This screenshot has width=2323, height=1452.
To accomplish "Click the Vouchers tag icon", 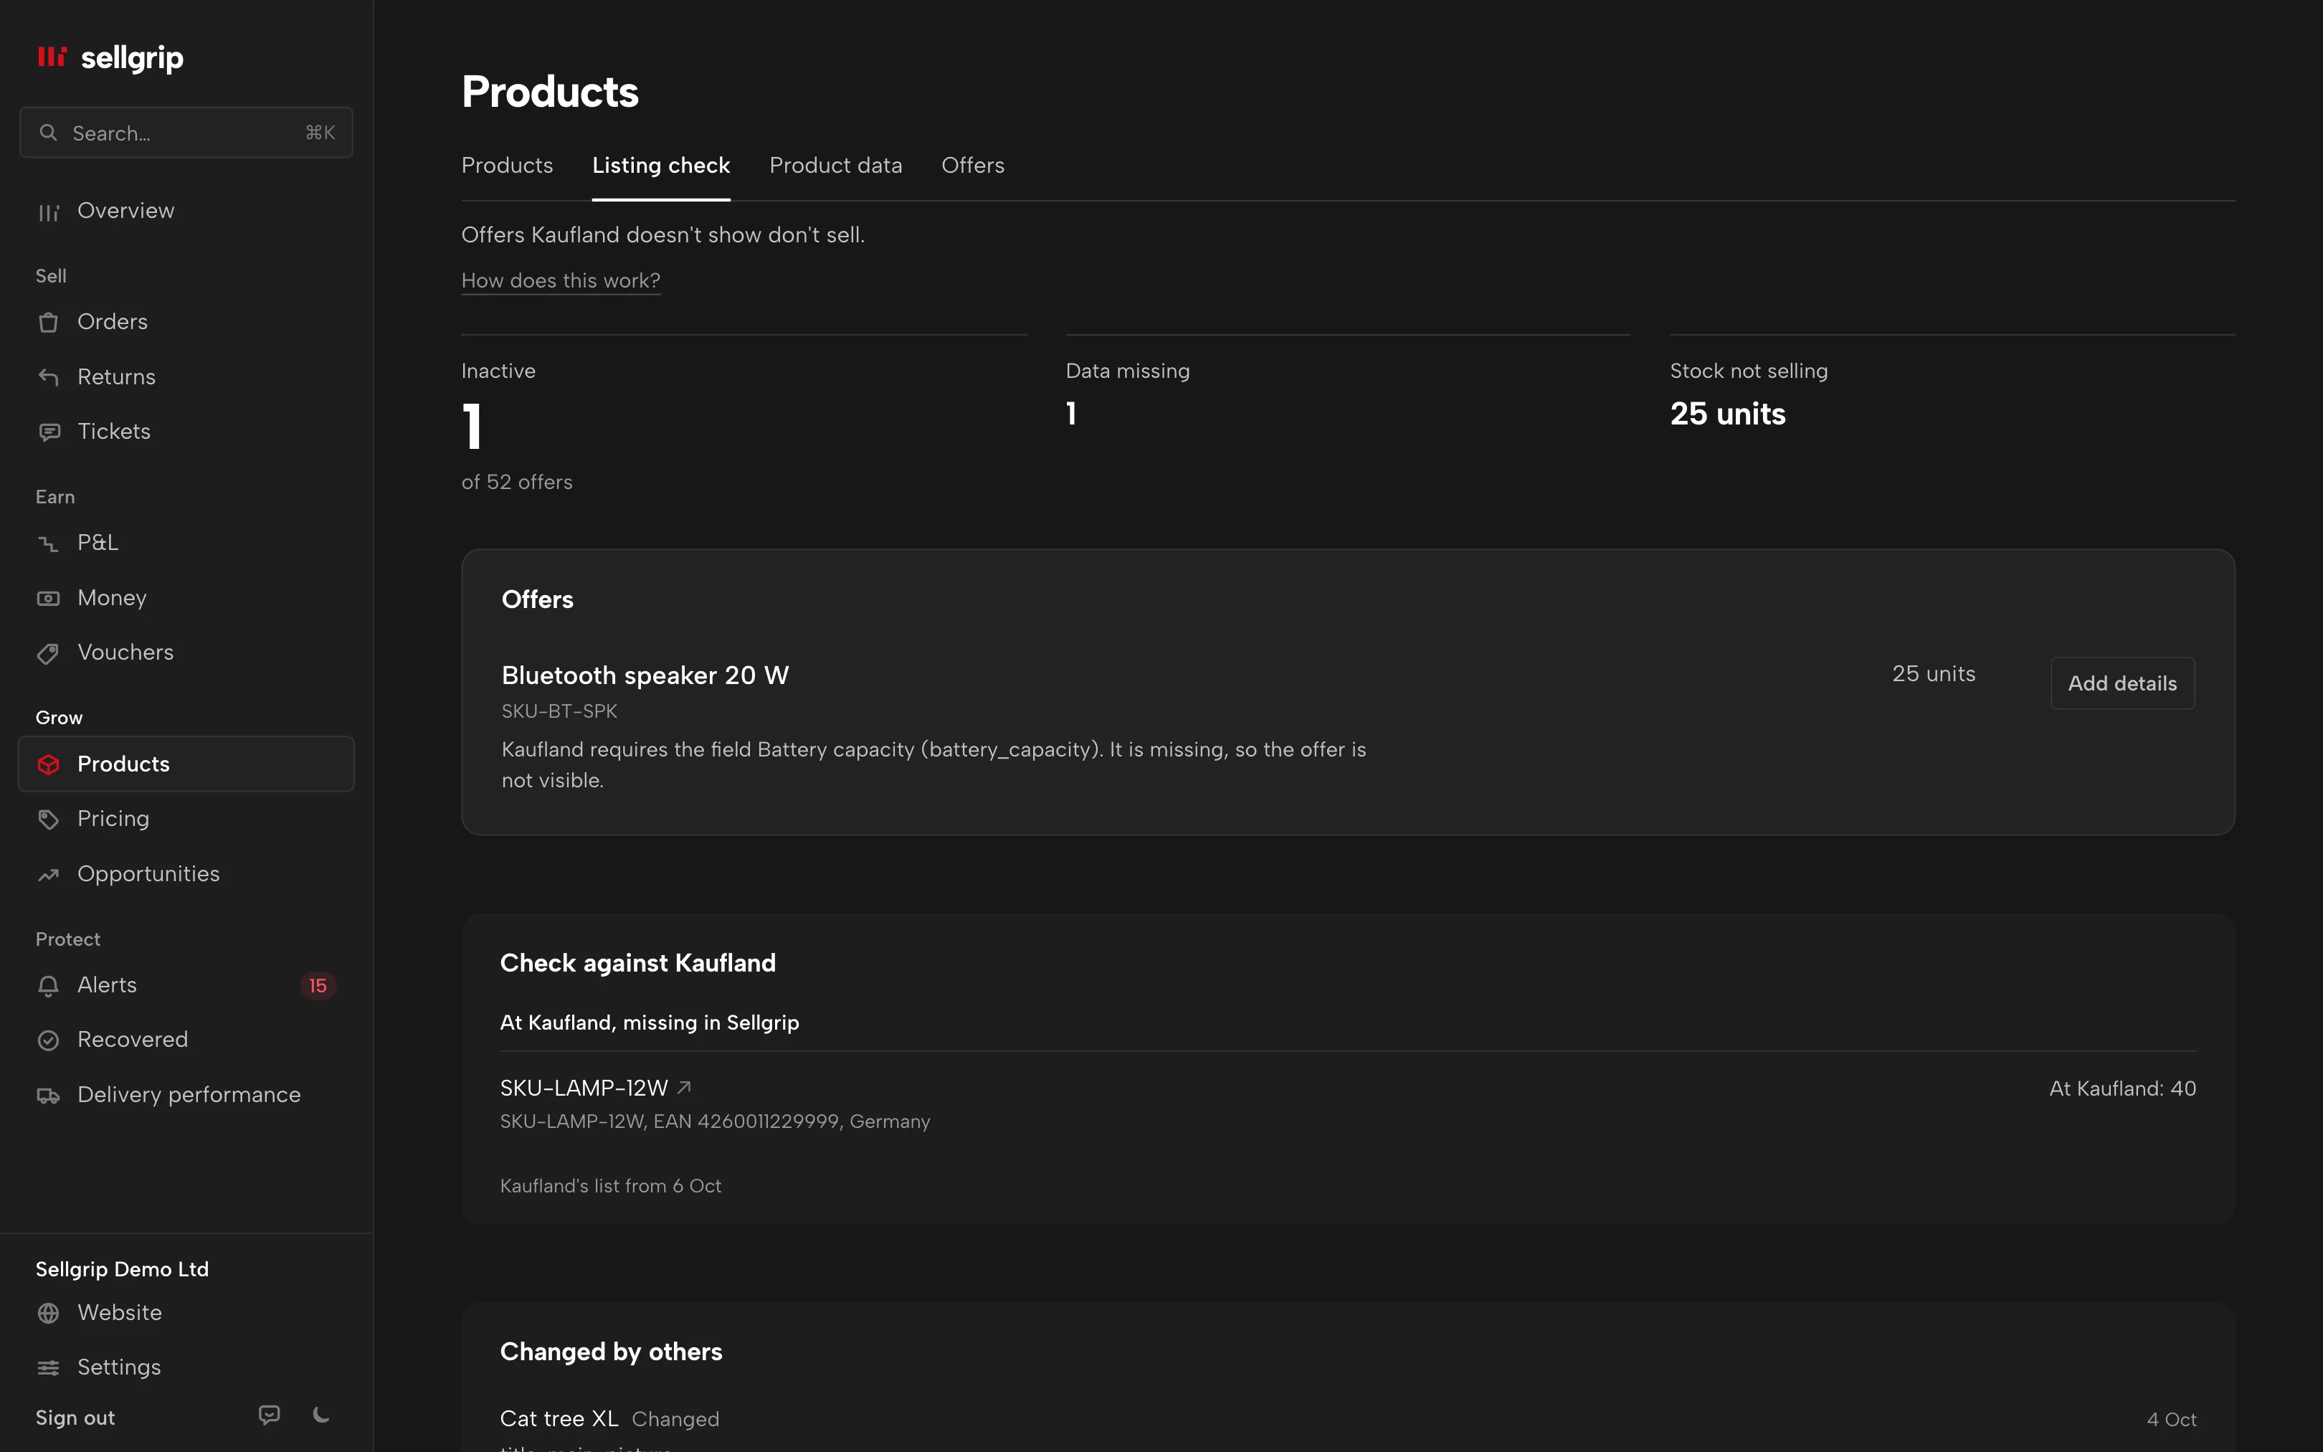I will [49, 653].
